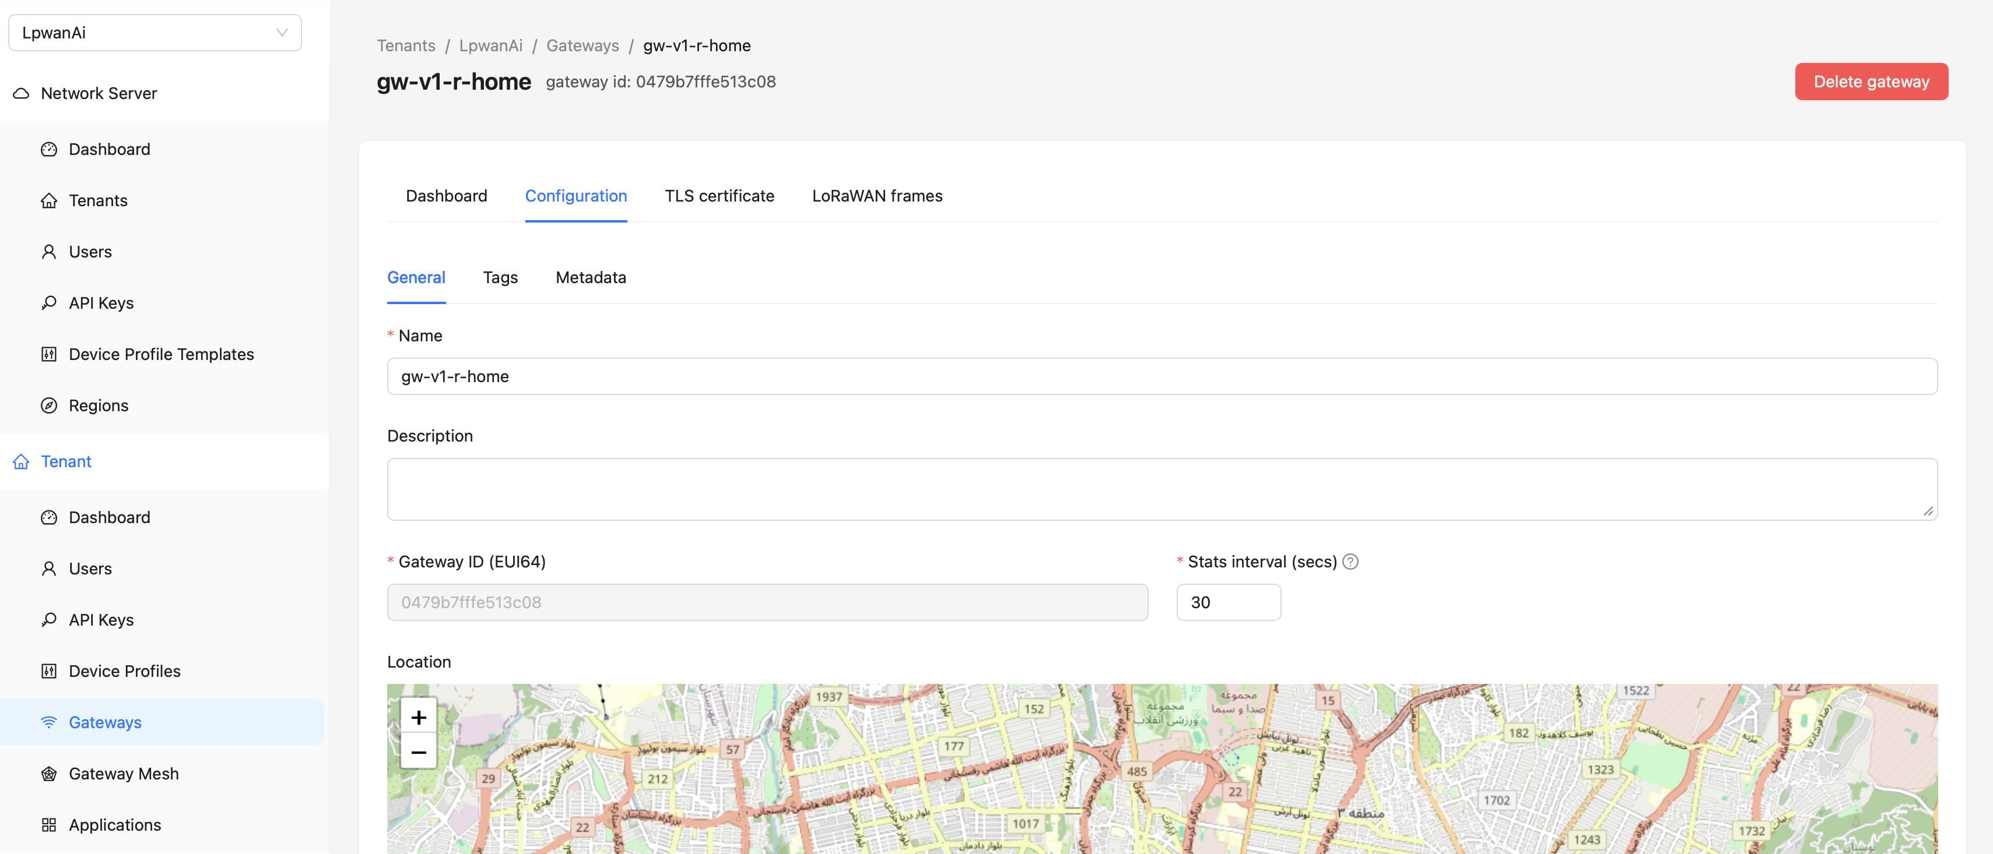Image resolution: width=1993 pixels, height=854 pixels.
Task: Open the LoRaWAN frames tab
Action: pyautogui.click(x=876, y=196)
